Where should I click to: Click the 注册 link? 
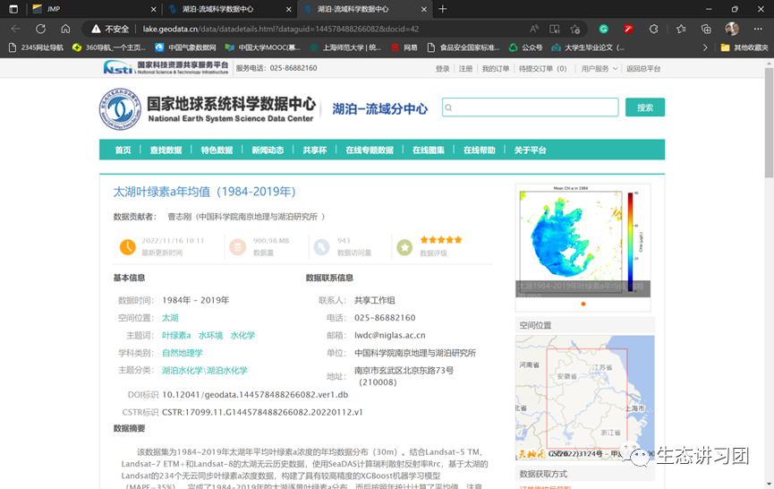465,69
